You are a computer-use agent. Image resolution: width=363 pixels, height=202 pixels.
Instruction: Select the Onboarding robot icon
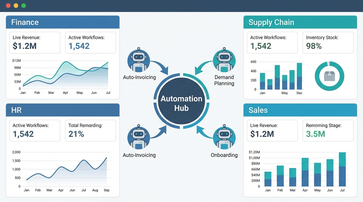click(224, 137)
